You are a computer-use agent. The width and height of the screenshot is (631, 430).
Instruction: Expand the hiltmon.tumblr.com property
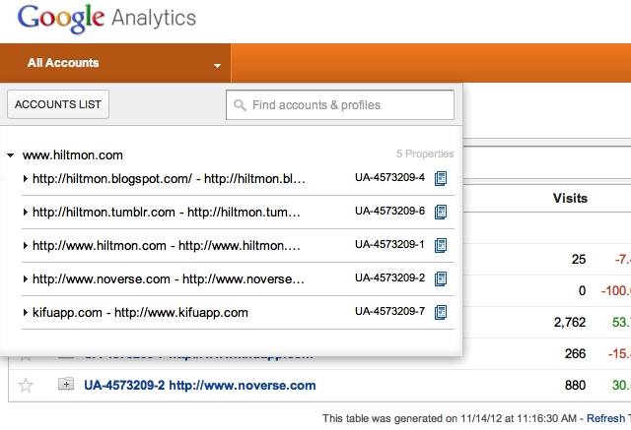tap(26, 212)
